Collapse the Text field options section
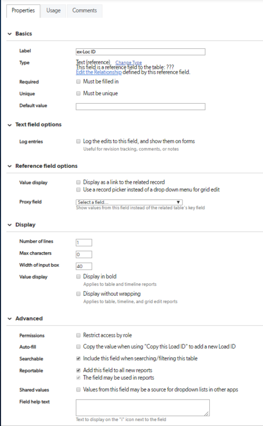 point(10,125)
